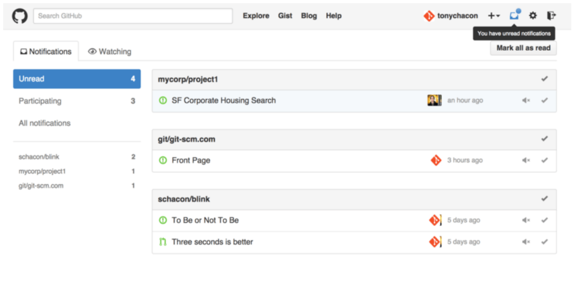Open the Three seconds is better pull request
The width and height of the screenshot is (574, 282).
[x=212, y=242]
